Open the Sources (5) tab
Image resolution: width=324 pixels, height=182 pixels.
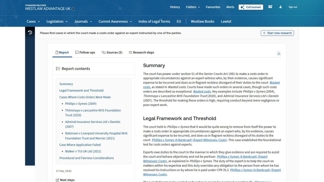click(112, 53)
